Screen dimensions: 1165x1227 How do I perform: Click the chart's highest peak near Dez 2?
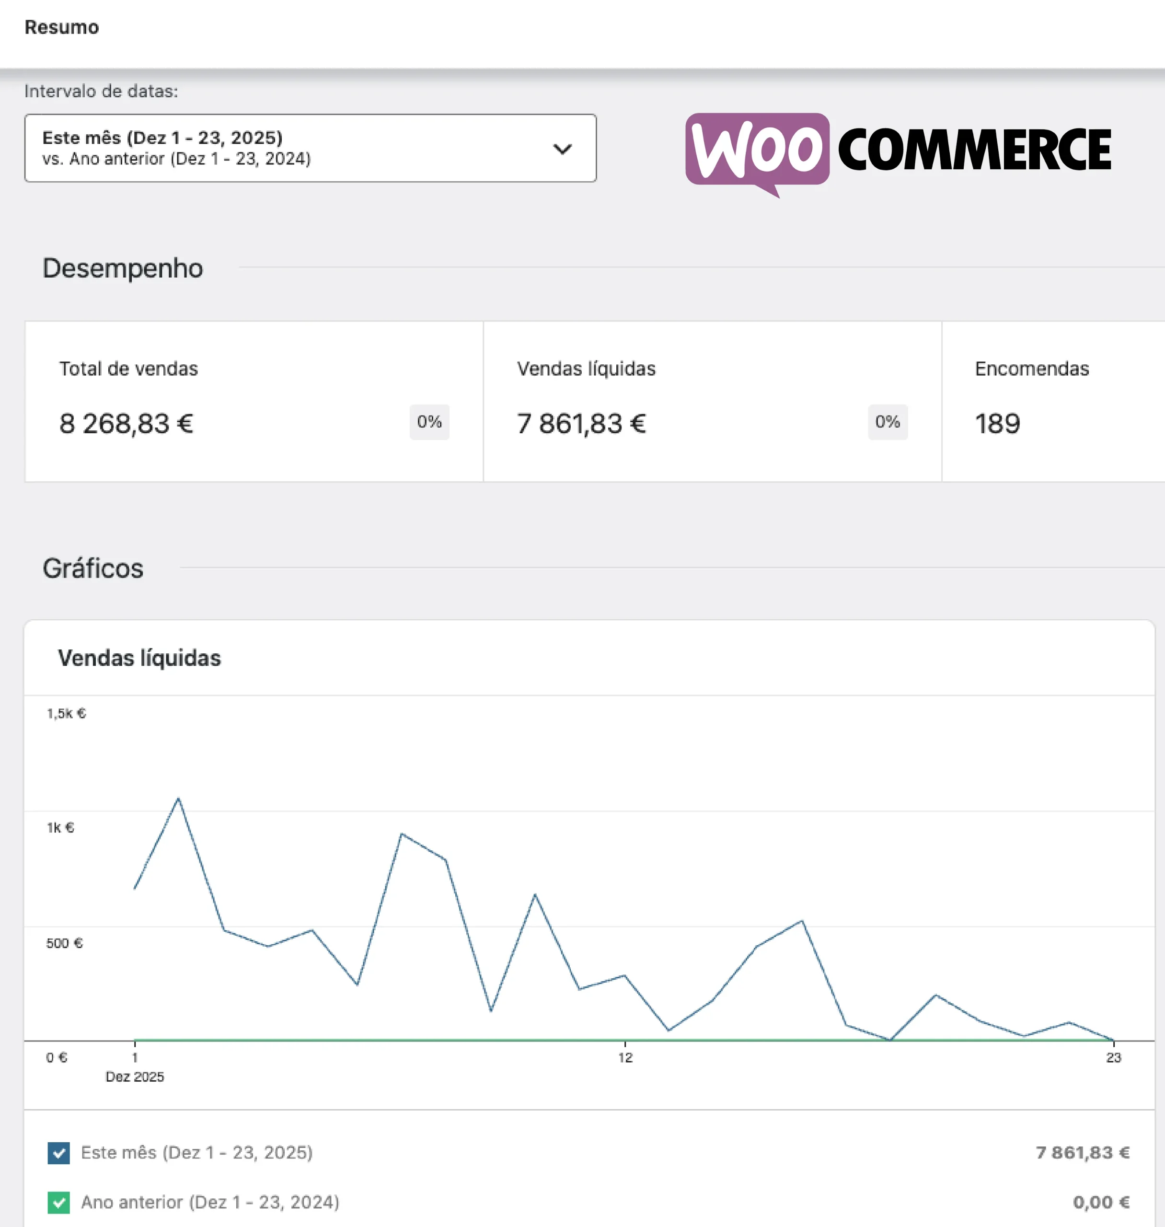pos(179,799)
